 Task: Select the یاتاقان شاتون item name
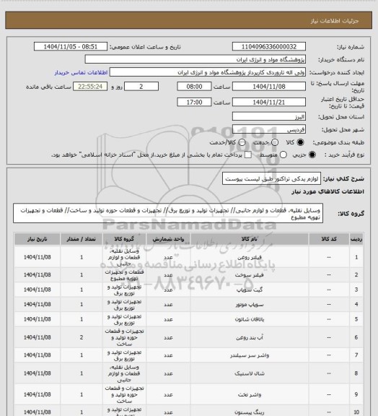coord(250,319)
